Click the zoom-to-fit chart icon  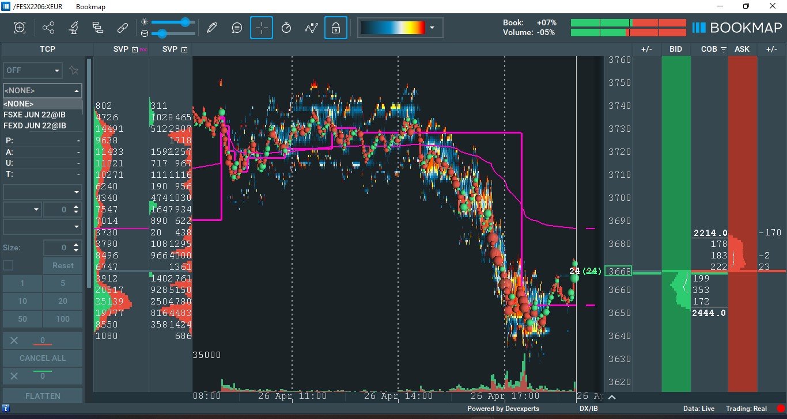(20, 28)
